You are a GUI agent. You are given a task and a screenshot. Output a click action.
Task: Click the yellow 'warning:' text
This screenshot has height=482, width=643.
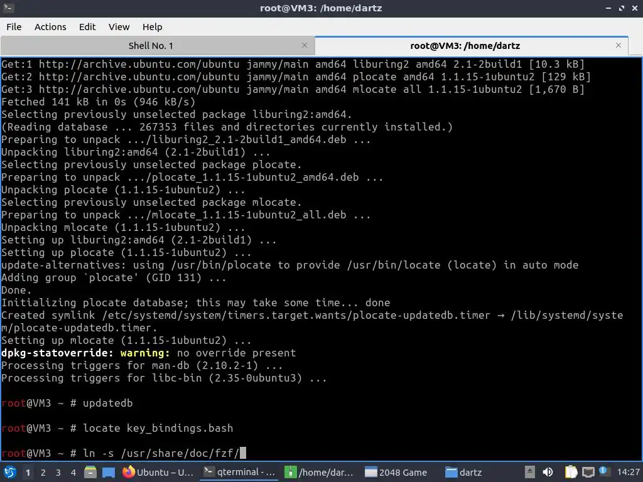click(x=145, y=353)
